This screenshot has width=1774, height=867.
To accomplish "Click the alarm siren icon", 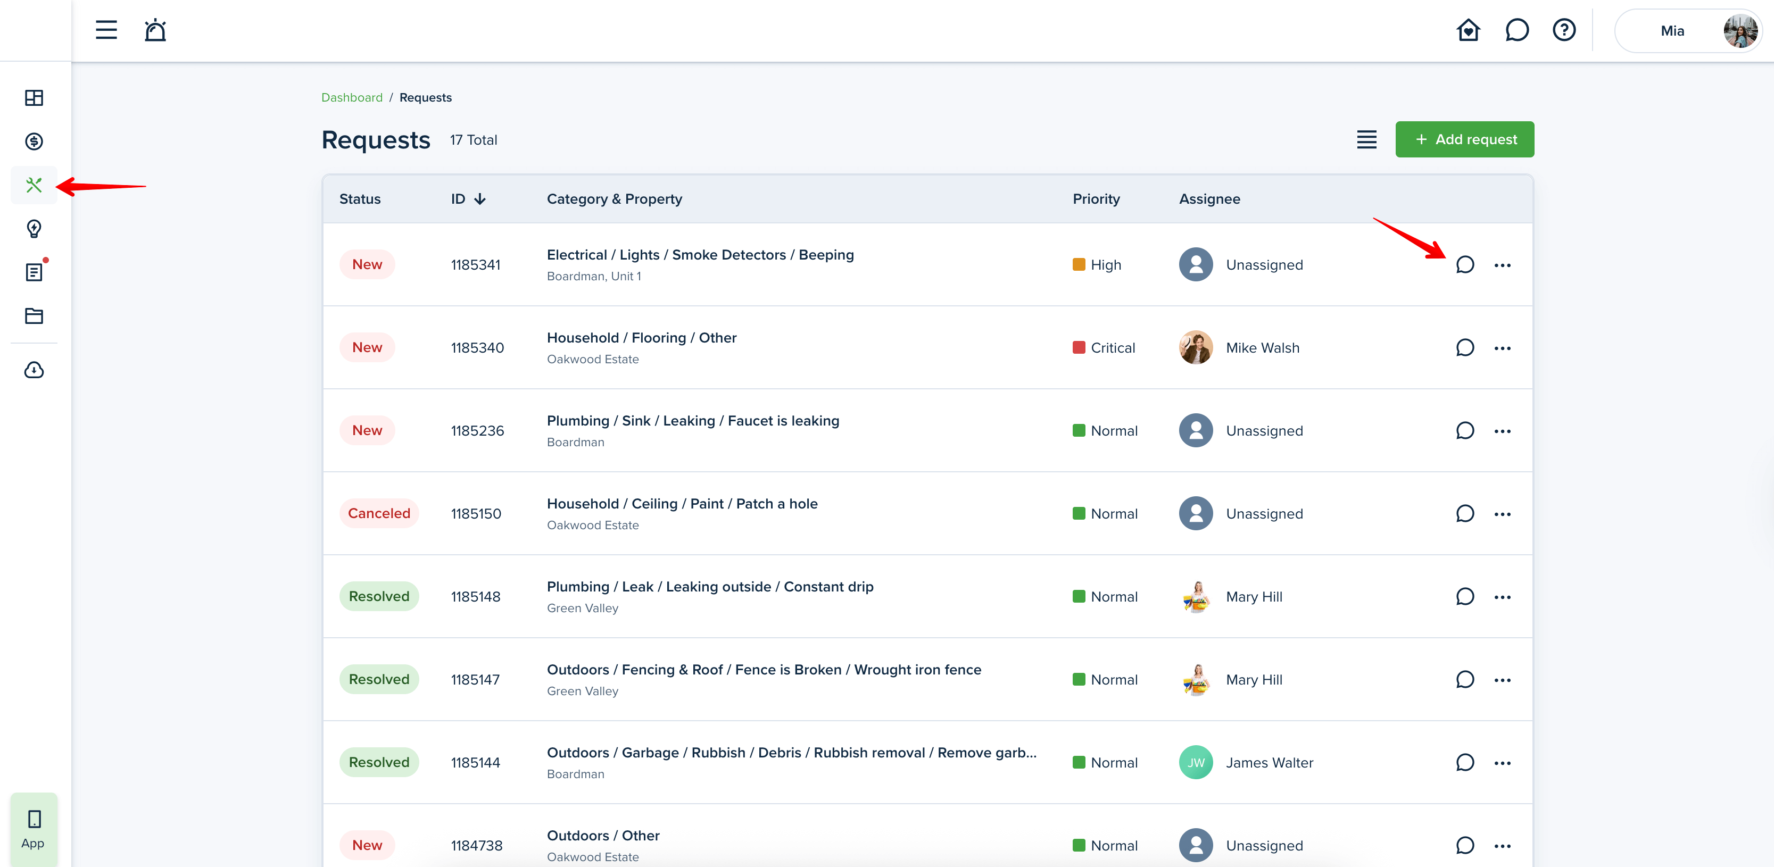I will [155, 30].
